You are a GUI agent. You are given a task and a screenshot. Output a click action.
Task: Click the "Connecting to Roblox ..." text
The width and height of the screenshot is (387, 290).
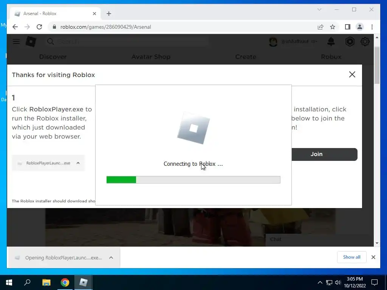coord(193,164)
